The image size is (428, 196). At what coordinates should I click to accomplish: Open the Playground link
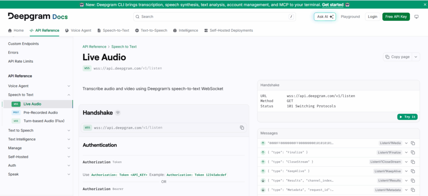350,17
